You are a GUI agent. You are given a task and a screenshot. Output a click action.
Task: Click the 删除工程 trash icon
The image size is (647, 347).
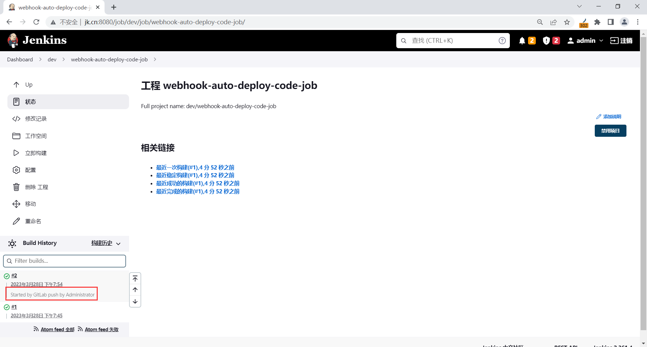tap(17, 187)
